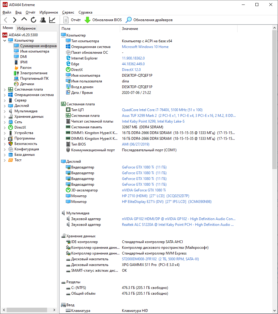This screenshot has height=314, width=278.
Task: Expand the Хранение данных tree node
Action: click(x=5, y=117)
